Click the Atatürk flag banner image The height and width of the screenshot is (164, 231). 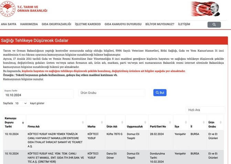(206, 9)
